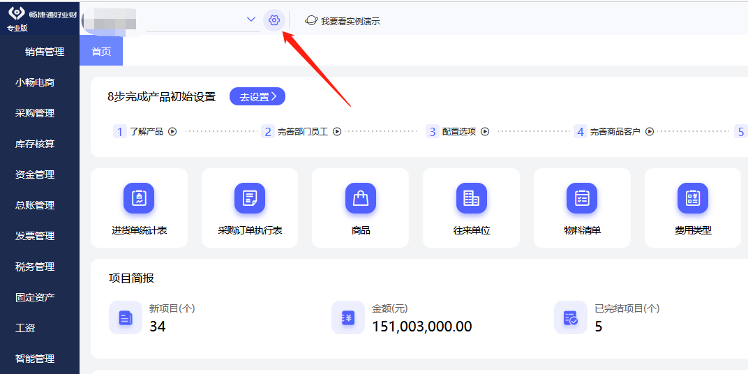Viewport: 748px width, 374px height.
Task: Play video for step 配置选项
Action: [485, 132]
